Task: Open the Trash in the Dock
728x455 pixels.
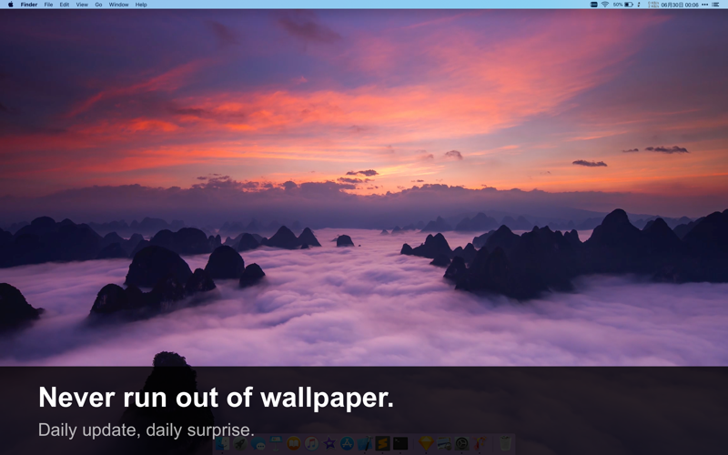Action: 505,444
